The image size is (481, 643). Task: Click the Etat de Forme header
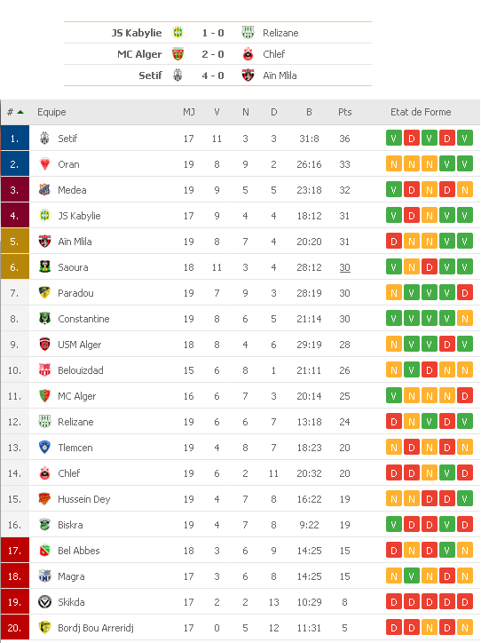(421, 112)
